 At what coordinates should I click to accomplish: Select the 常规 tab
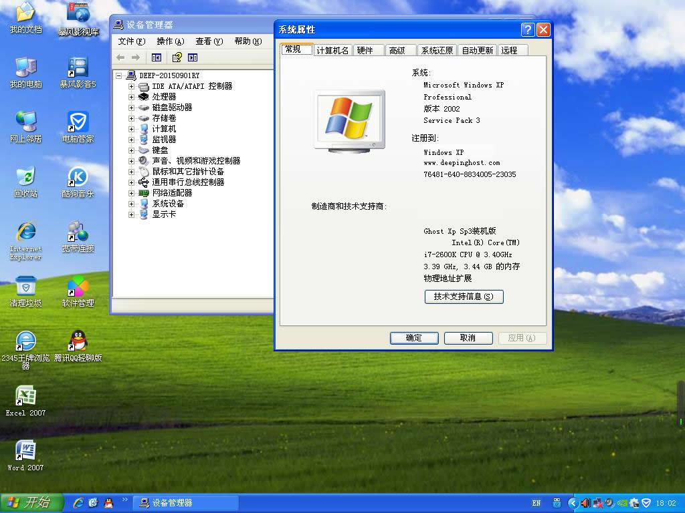coord(297,49)
